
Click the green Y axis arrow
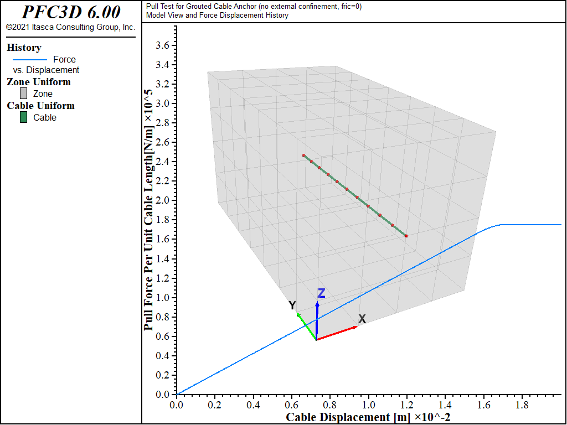pos(307,326)
